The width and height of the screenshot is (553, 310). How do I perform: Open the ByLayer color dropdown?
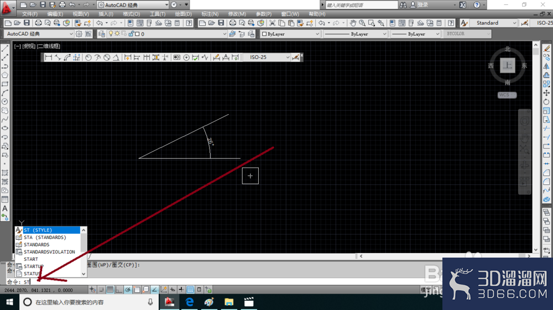[x=290, y=34]
